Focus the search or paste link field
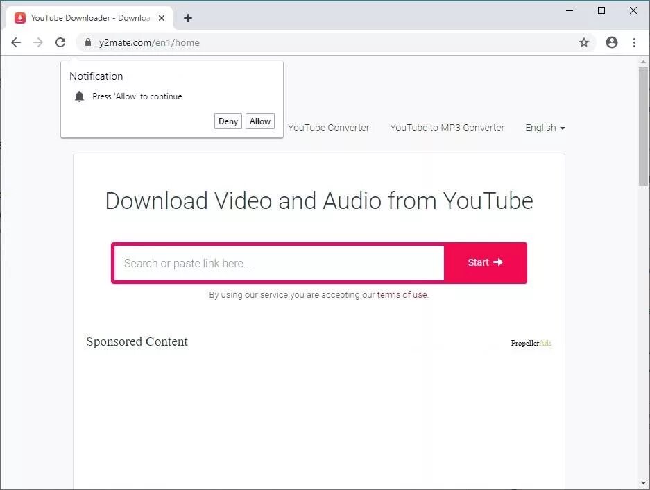 [x=279, y=263]
